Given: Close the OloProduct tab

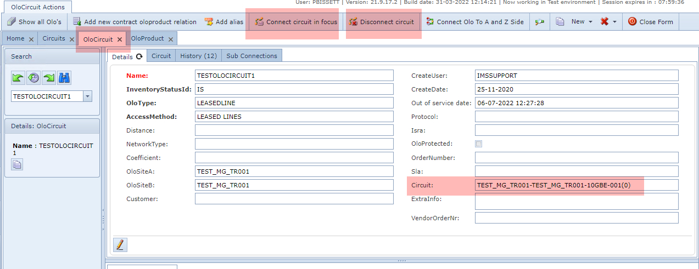Looking at the screenshot, I should click(171, 39).
